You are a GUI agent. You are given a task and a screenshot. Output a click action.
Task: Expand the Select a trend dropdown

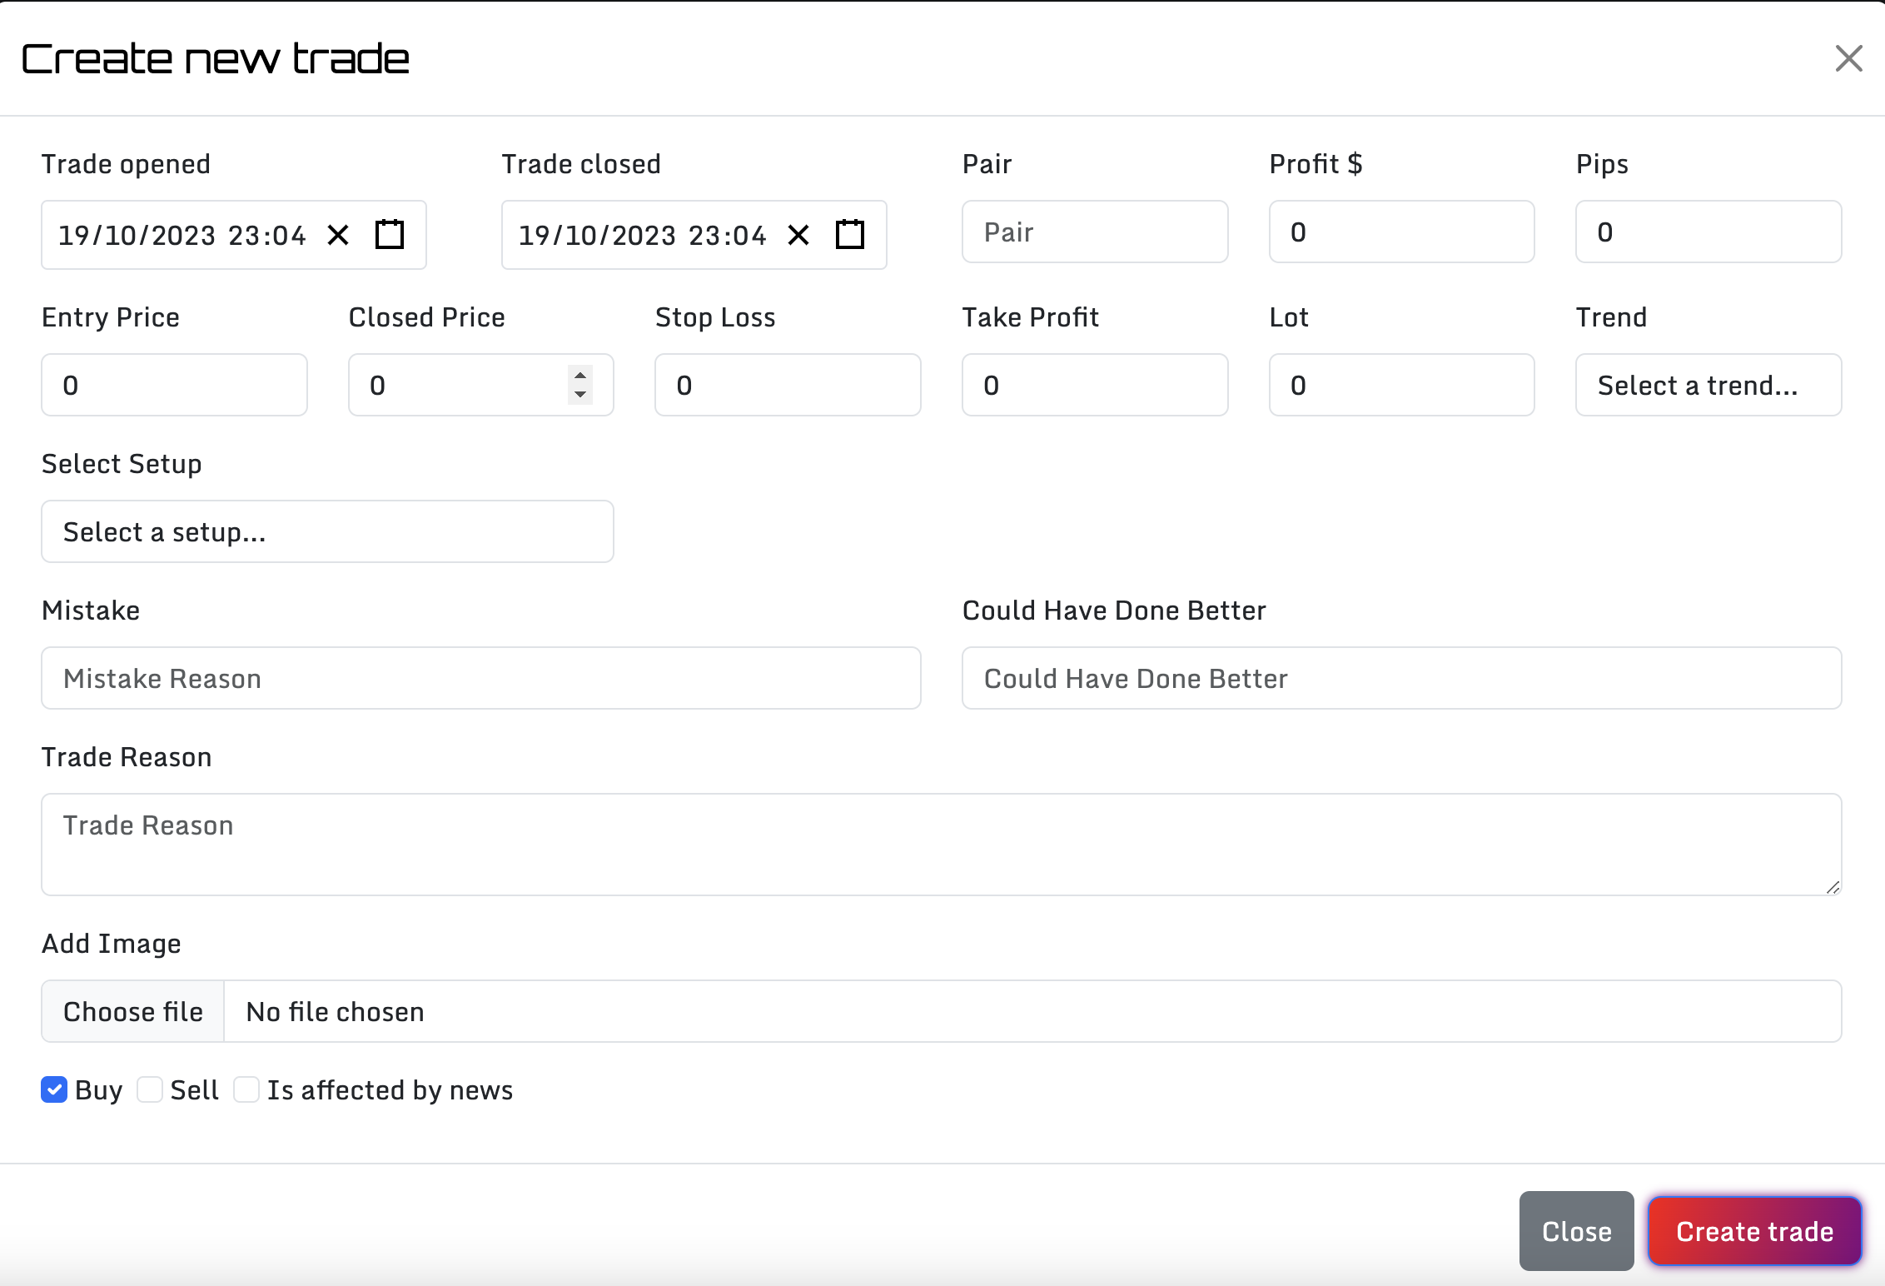coord(1708,384)
